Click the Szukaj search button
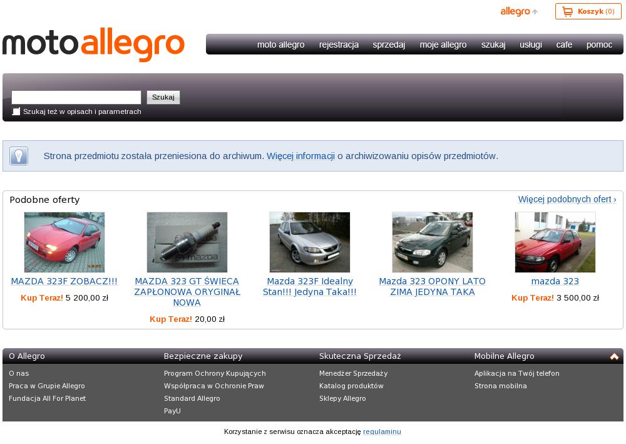The height and width of the screenshot is (444, 626). pyautogui.click(x=163, y=97)
